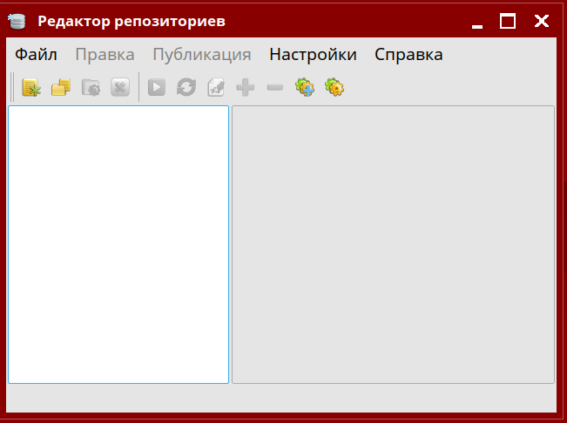Maximize the Редактор репозиториев window
This screenshot has width=567, height=423.
pyautogui.click(x=508, y=21)
